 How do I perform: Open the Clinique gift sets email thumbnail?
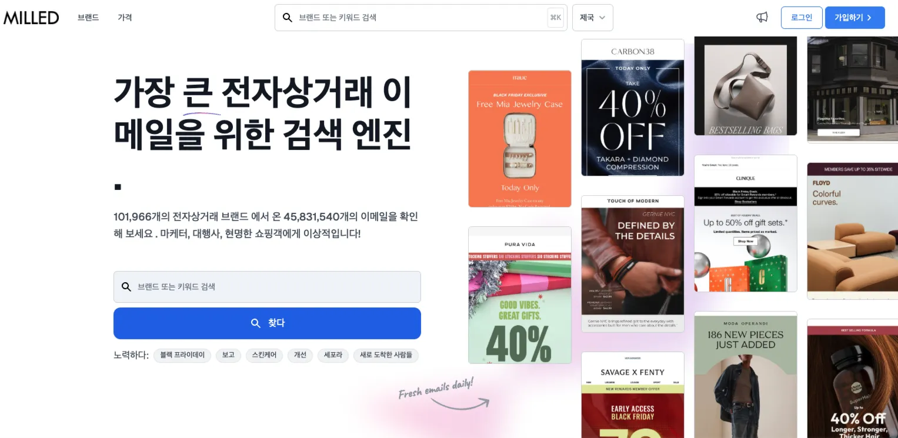click(x=746, y=223)
